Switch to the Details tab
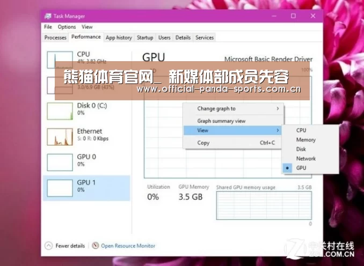The width and height of the screenshot is (364, 266). (183, 38)
